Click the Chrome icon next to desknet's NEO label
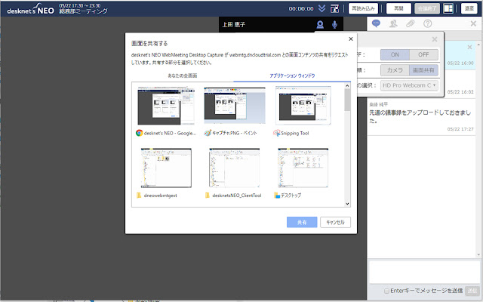This screenshot has height=302, width=483. pyautogui.click(x=139, y=133)
